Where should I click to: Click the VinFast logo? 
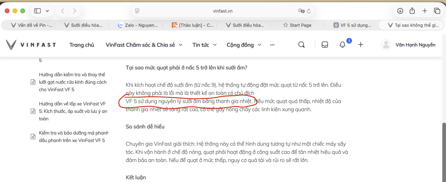[x=30, y=45]
